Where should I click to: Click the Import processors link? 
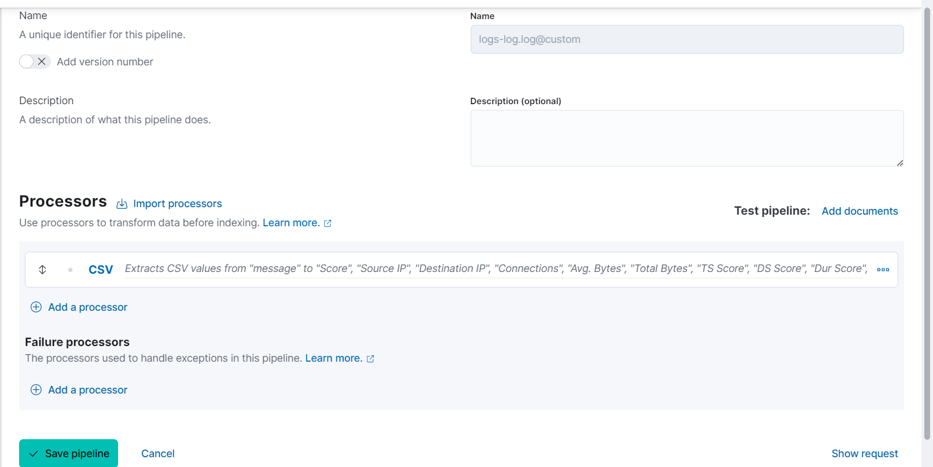coord(177,204)
